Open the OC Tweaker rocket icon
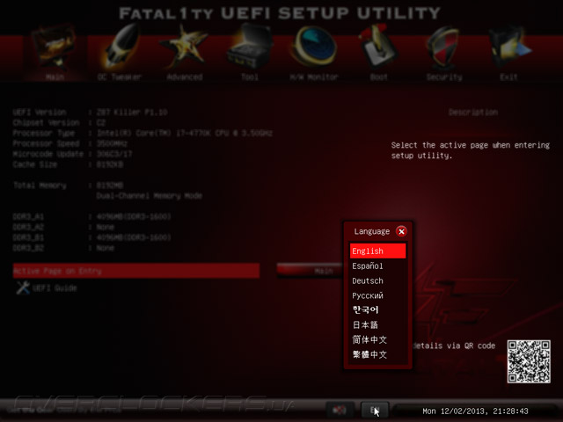563x422 pixels. (120, 47)
